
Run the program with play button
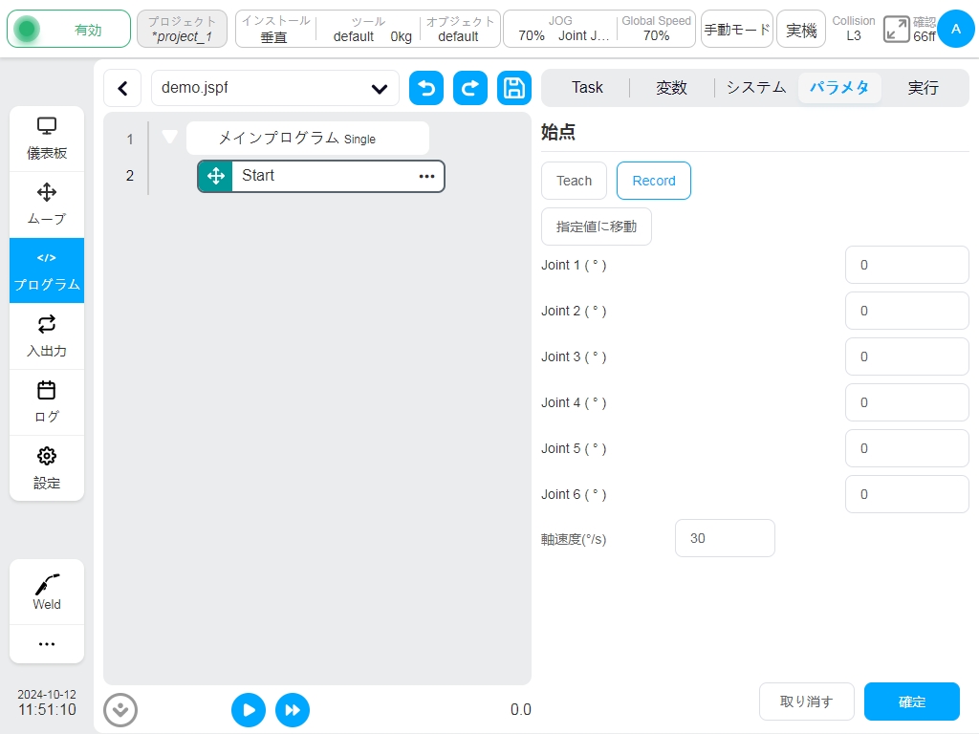coord(249,710)
